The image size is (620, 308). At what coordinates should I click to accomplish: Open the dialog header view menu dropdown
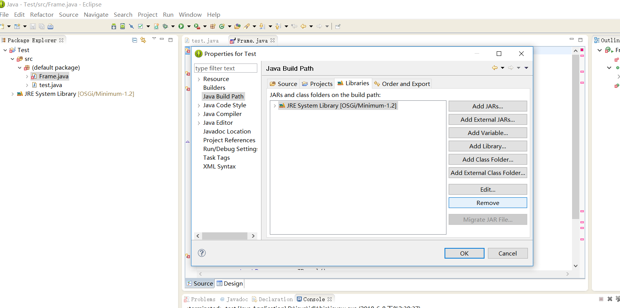click(526, 68)
